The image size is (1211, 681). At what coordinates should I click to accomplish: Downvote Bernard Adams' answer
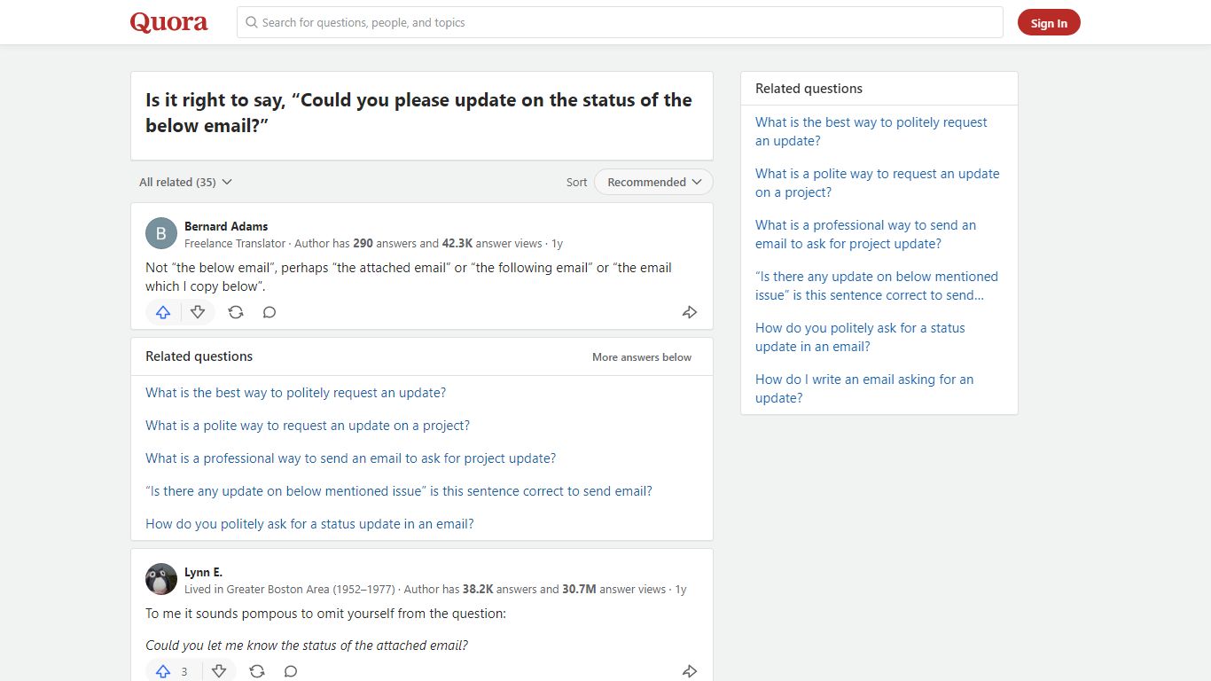click(x=198, y=312)
